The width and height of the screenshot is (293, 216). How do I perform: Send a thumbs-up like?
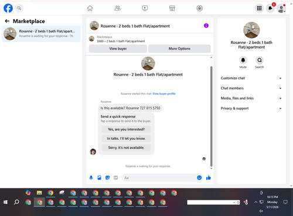coord(209,177)
